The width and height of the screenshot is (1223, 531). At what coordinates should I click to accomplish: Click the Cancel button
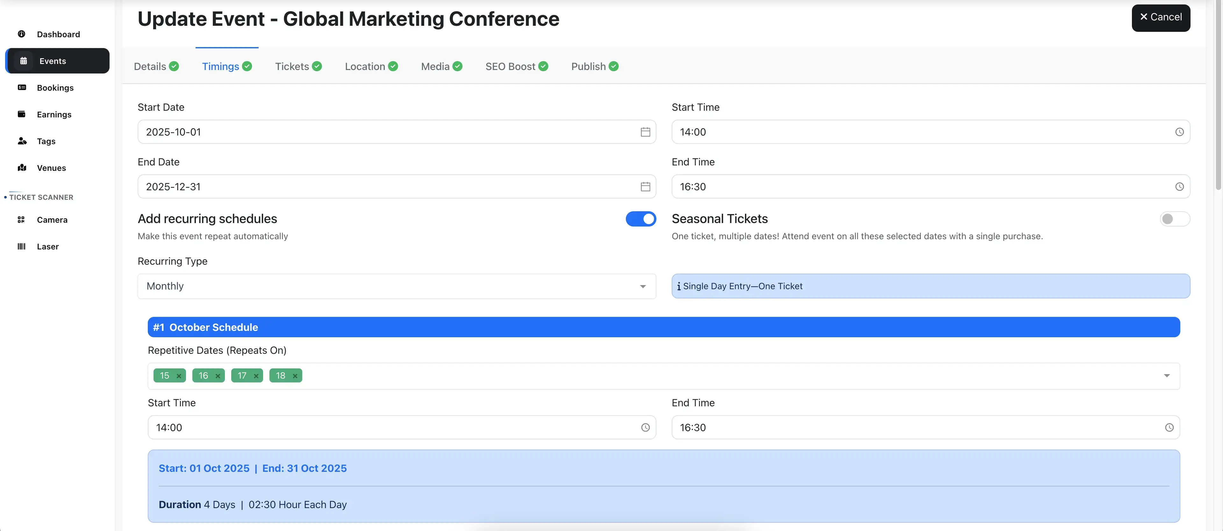pos(1160,17)
